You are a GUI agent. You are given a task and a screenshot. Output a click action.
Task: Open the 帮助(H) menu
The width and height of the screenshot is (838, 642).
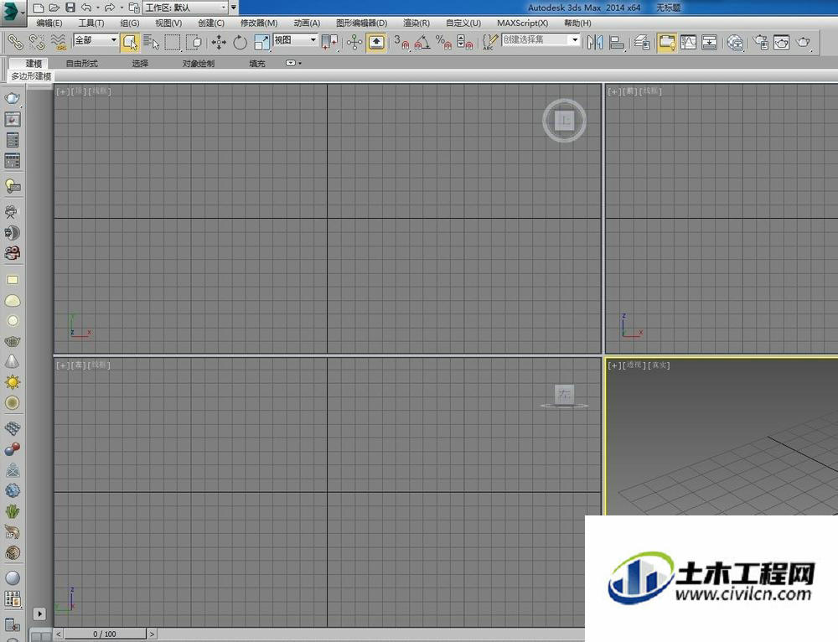point(577,23)
